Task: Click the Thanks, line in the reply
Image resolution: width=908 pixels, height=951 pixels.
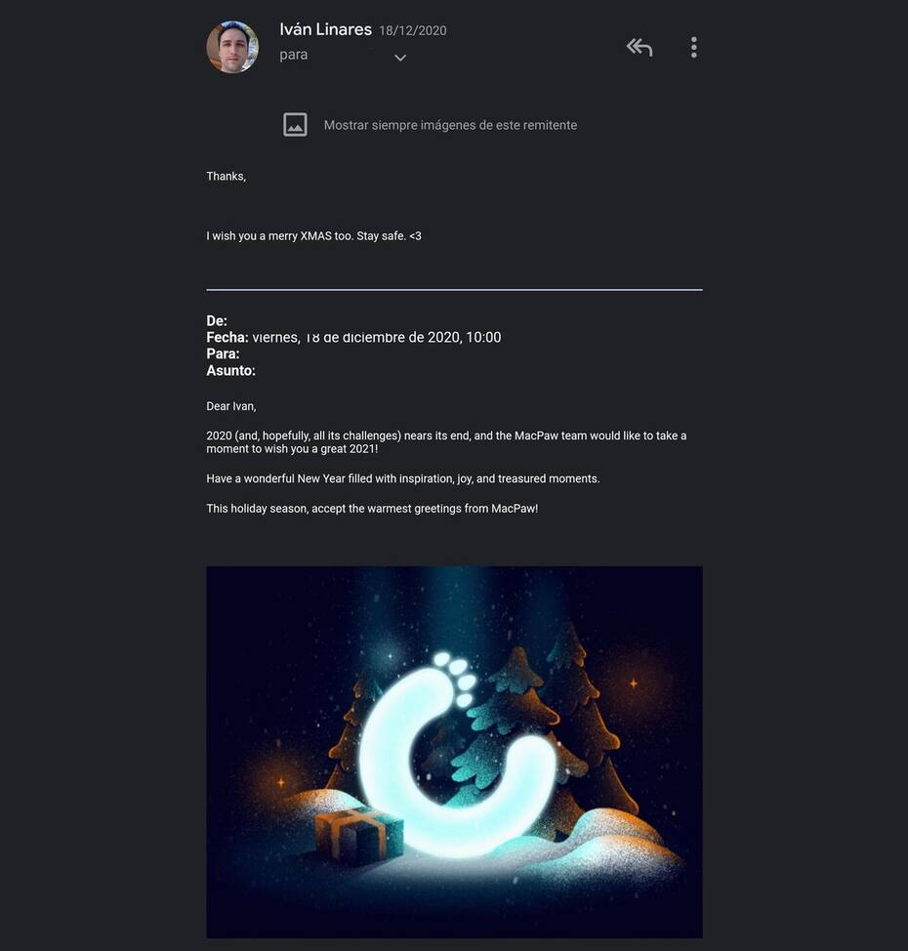Action: (227, 177)
